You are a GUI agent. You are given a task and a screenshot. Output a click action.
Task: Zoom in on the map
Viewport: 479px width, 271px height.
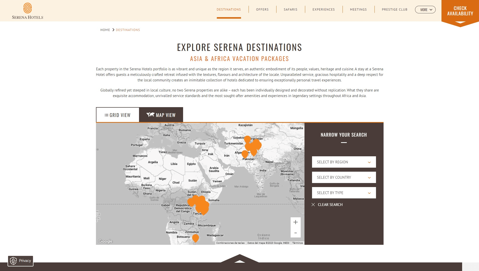[295, 222]
